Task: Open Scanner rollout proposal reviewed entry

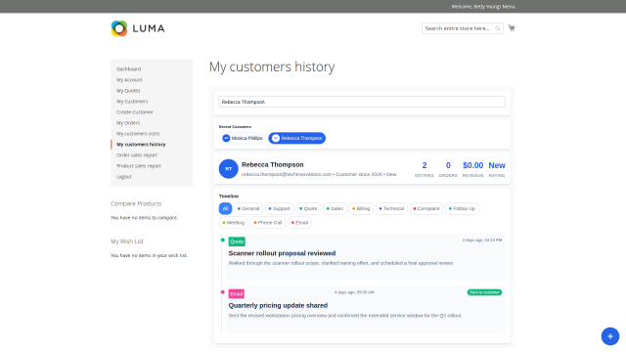Action: coord(282,253)
